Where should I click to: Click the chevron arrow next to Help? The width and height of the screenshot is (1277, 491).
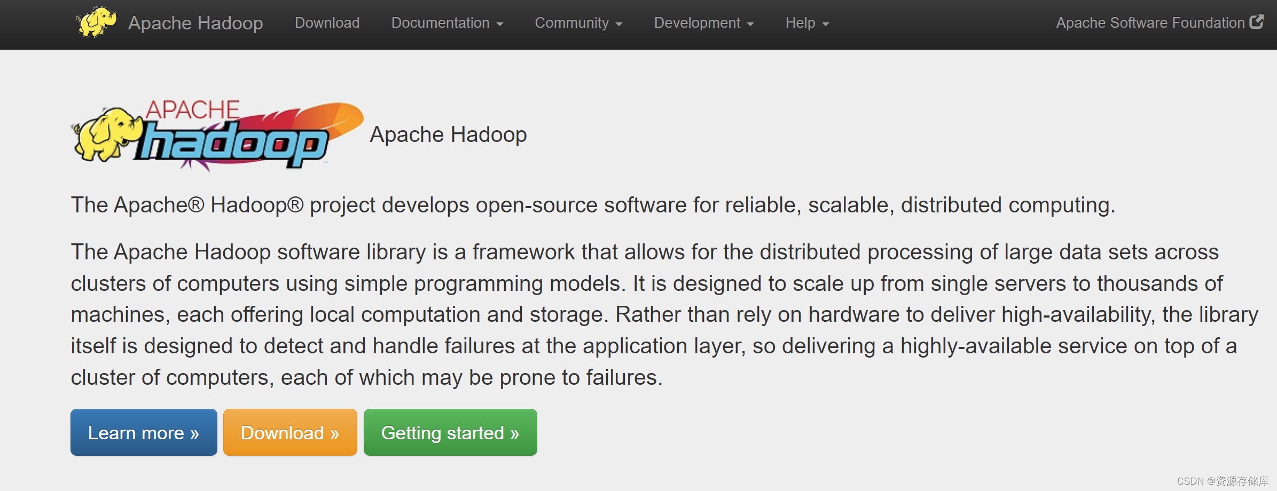tap(825, 24)
